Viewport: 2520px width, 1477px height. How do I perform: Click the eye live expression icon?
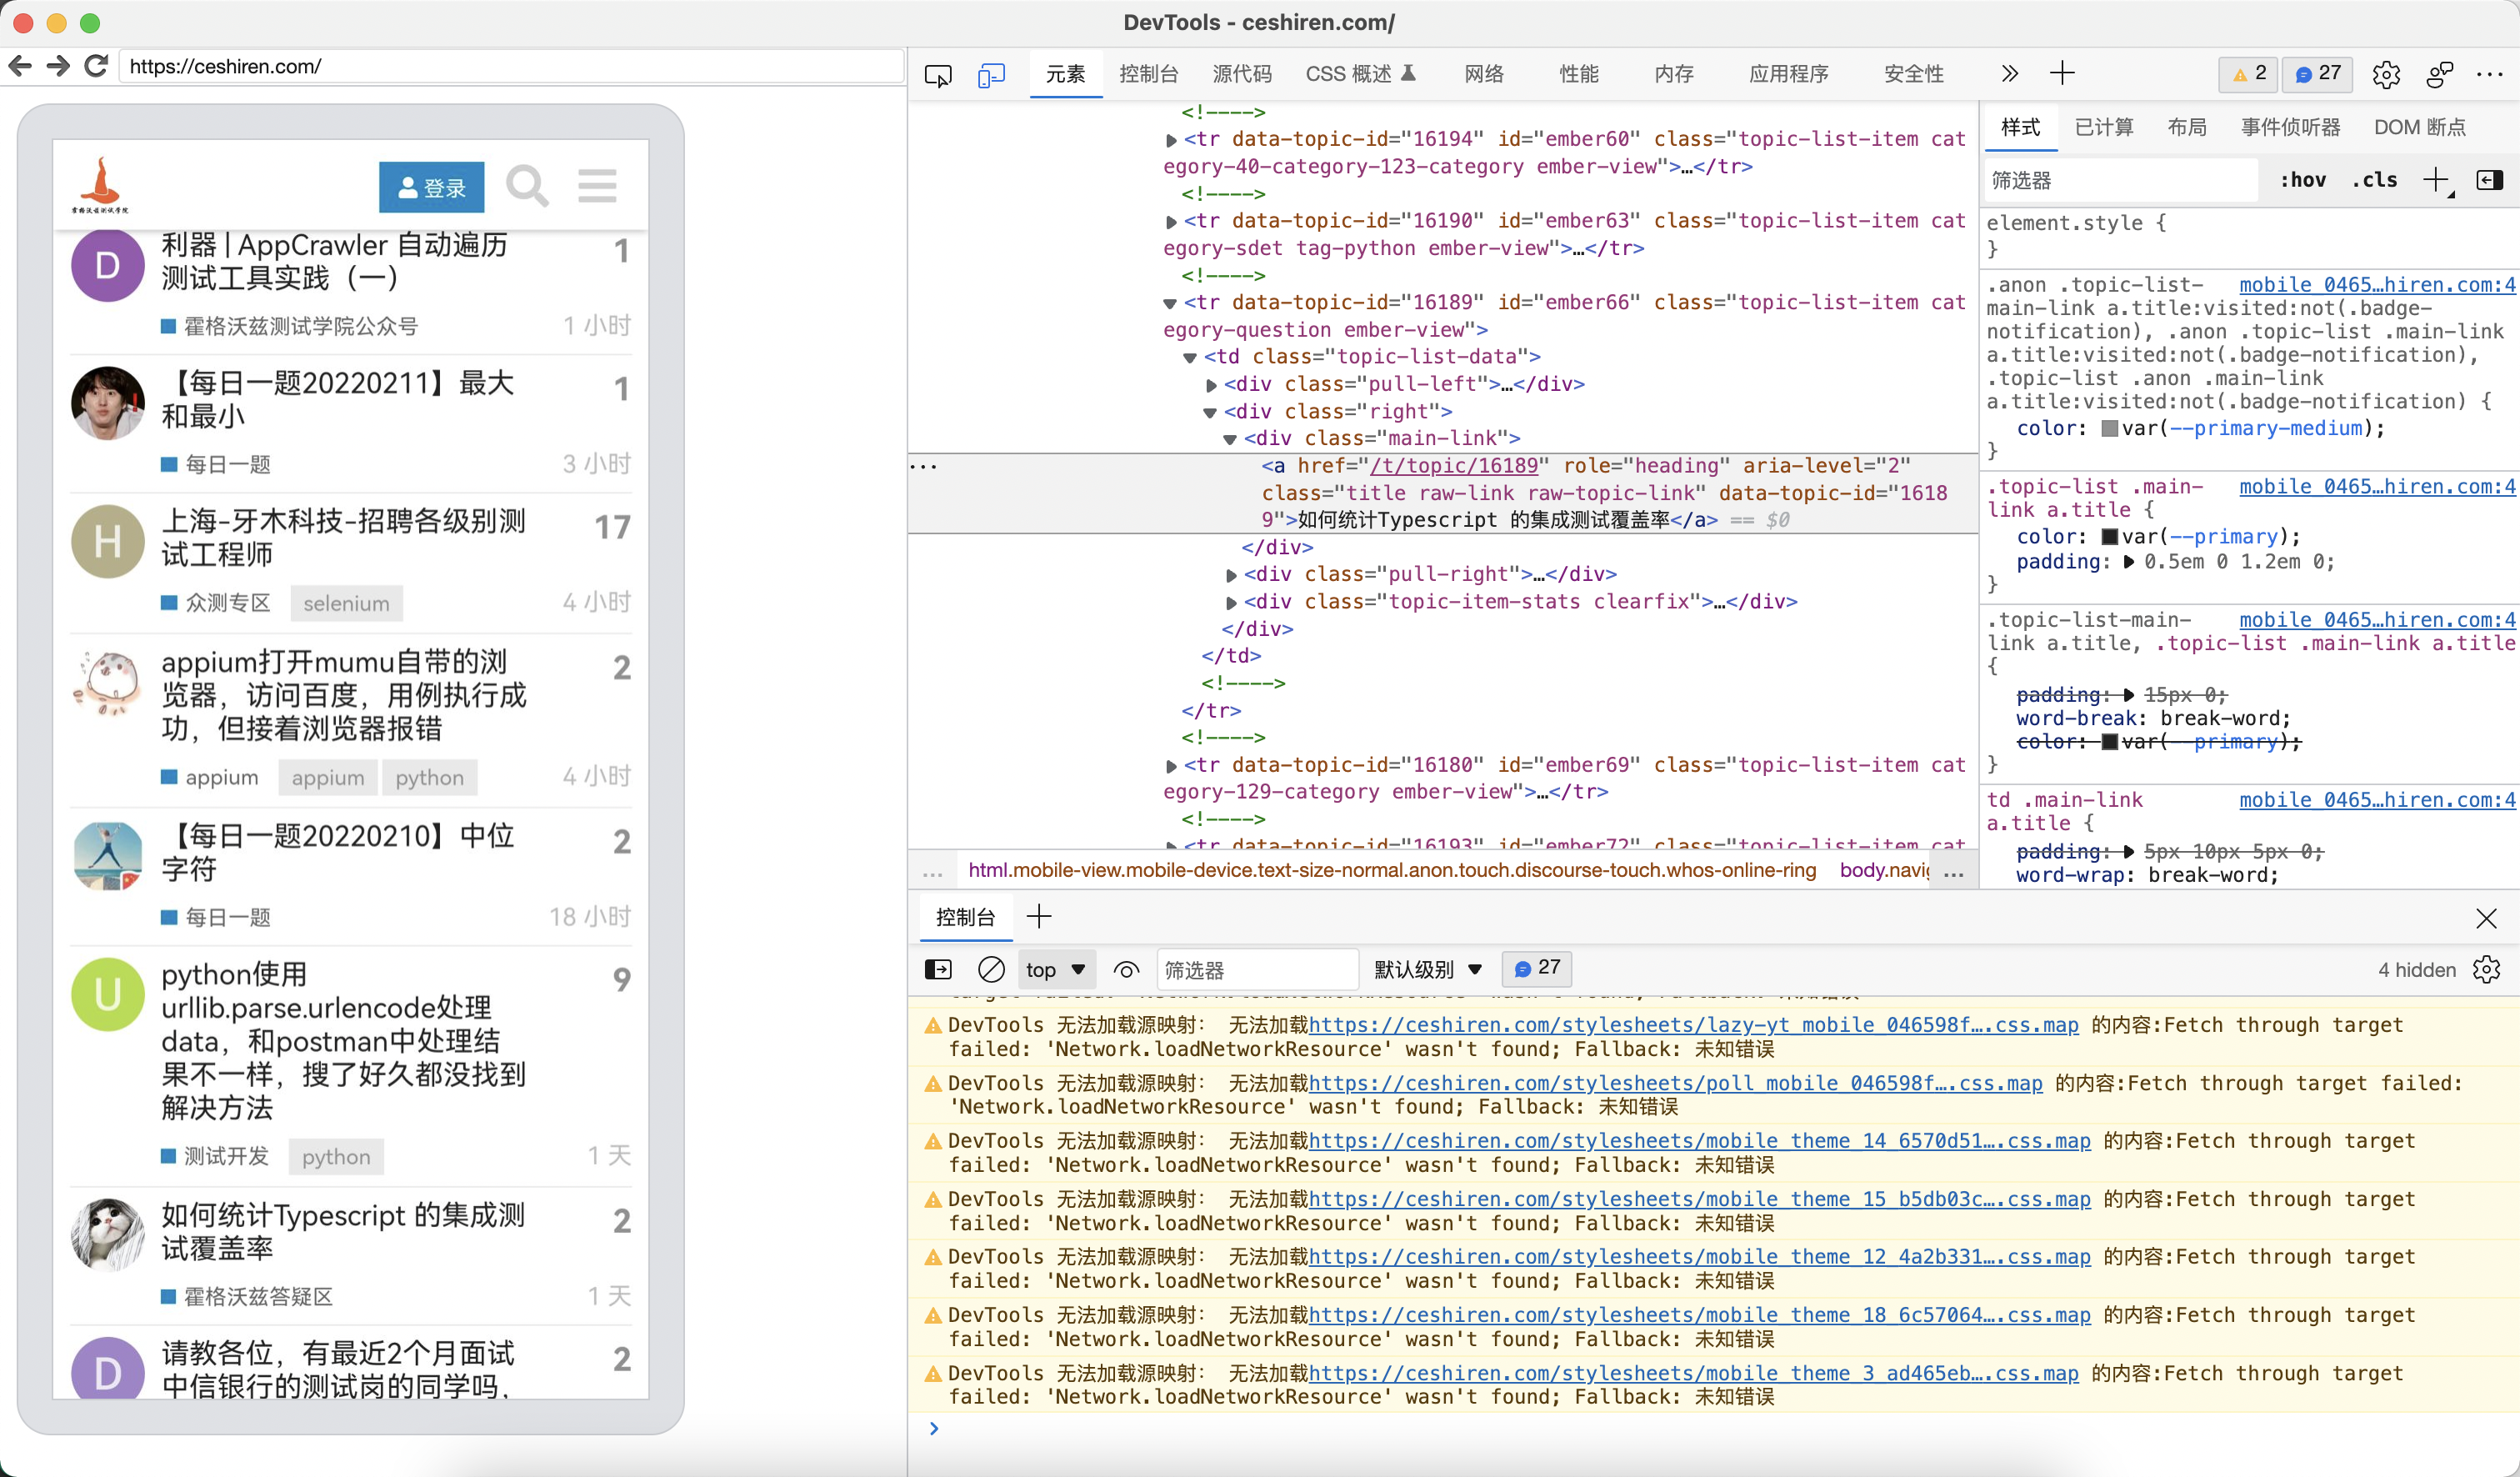[x=1127, y=969]
